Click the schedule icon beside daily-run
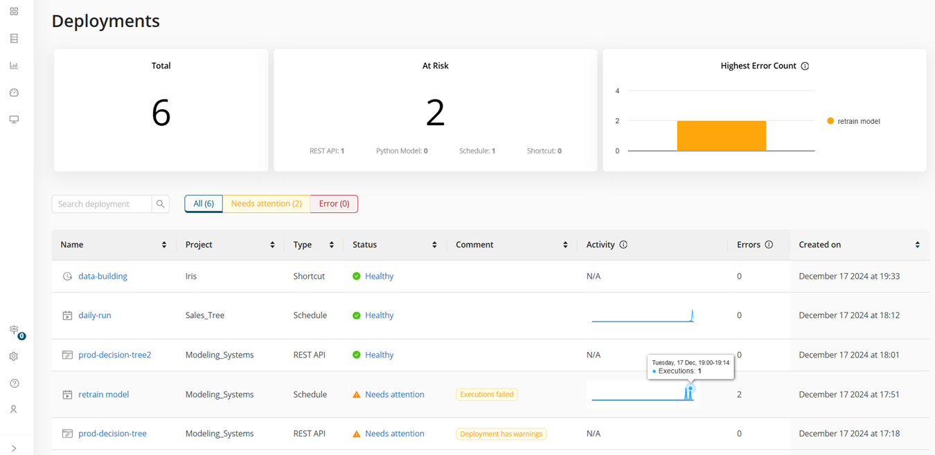This screenshot has width=935, height=455. 67,315
